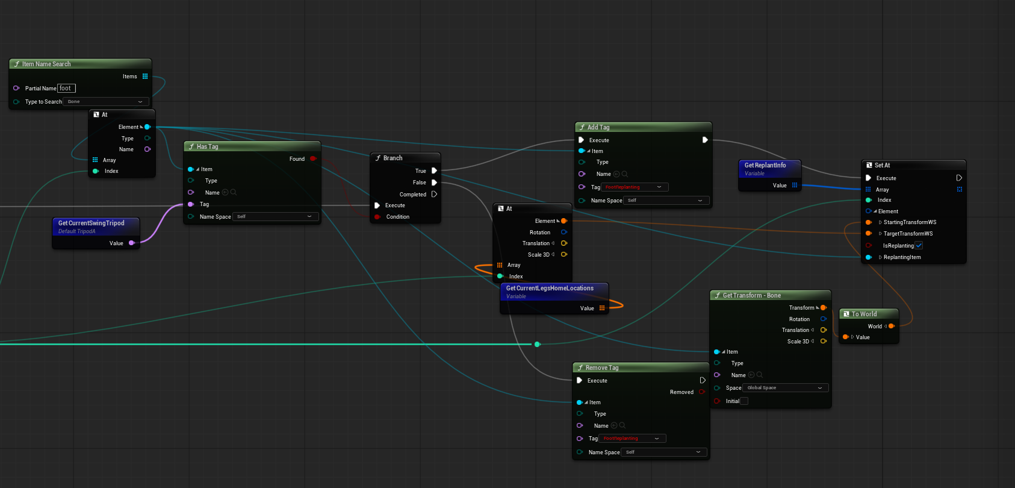
Task: Collapse the Element pin in Set At node
Action: point(875,211)
